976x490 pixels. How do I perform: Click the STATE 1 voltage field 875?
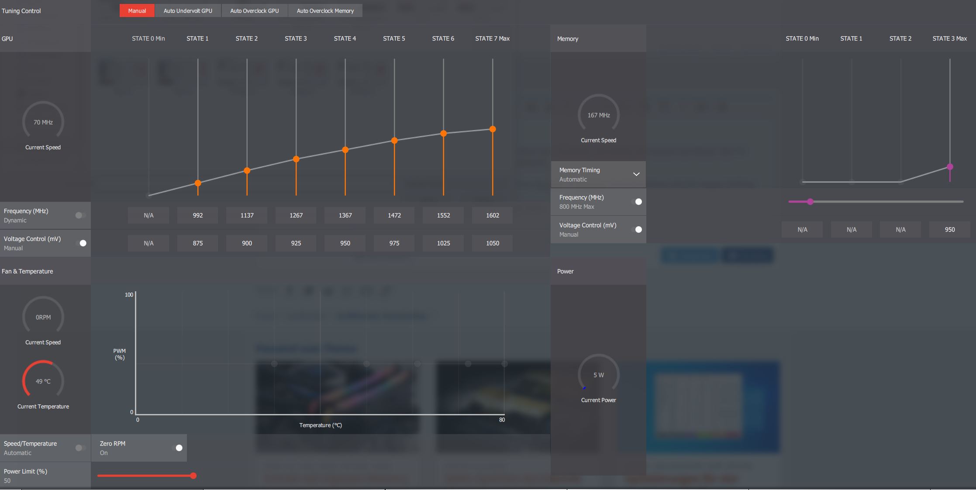click(197, 243)
